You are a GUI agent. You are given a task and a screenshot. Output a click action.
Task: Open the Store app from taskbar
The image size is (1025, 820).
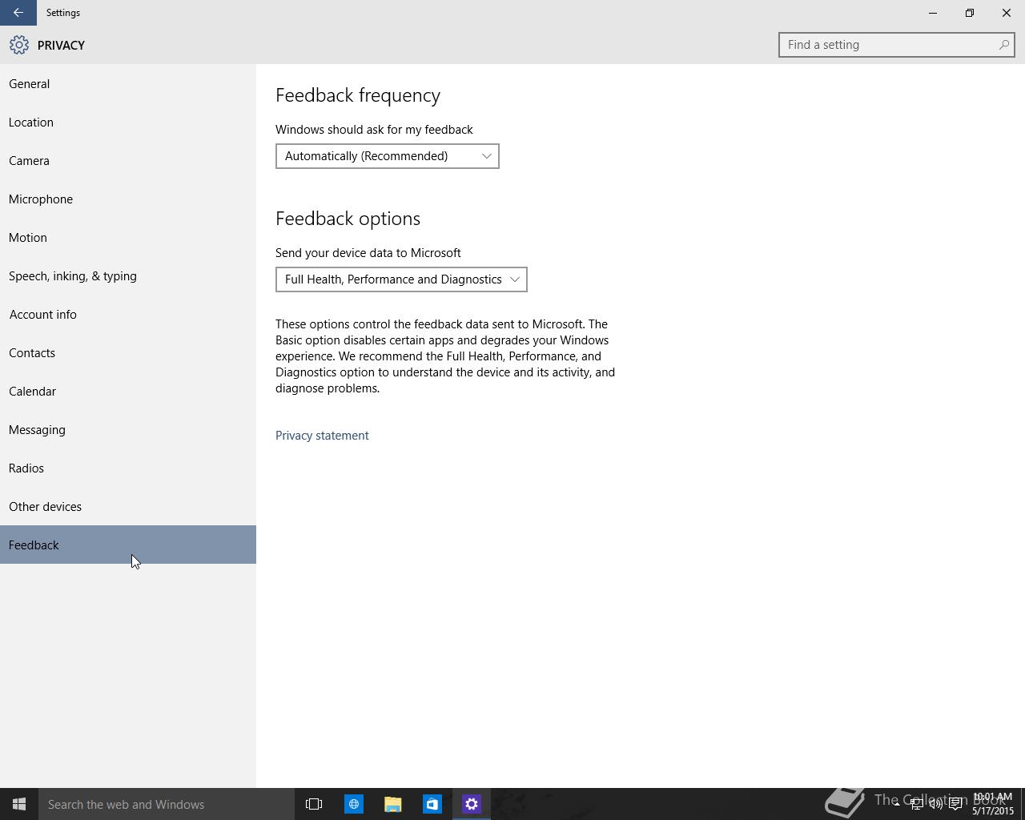[x=432, y=804]
